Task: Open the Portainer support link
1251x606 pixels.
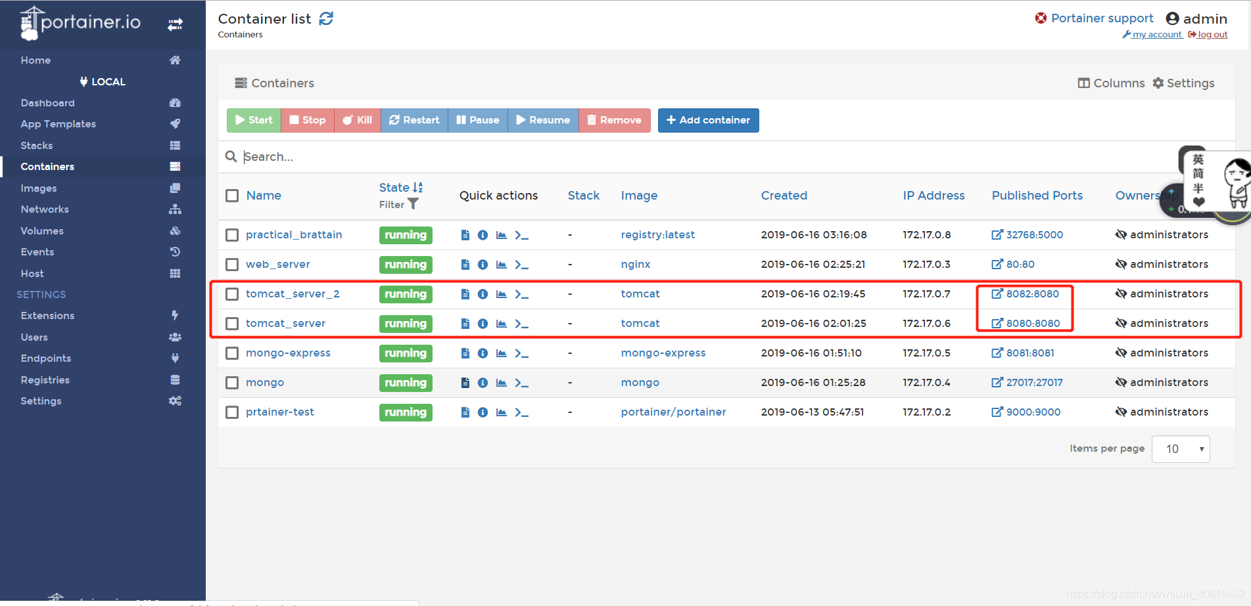Action: 1095,18
